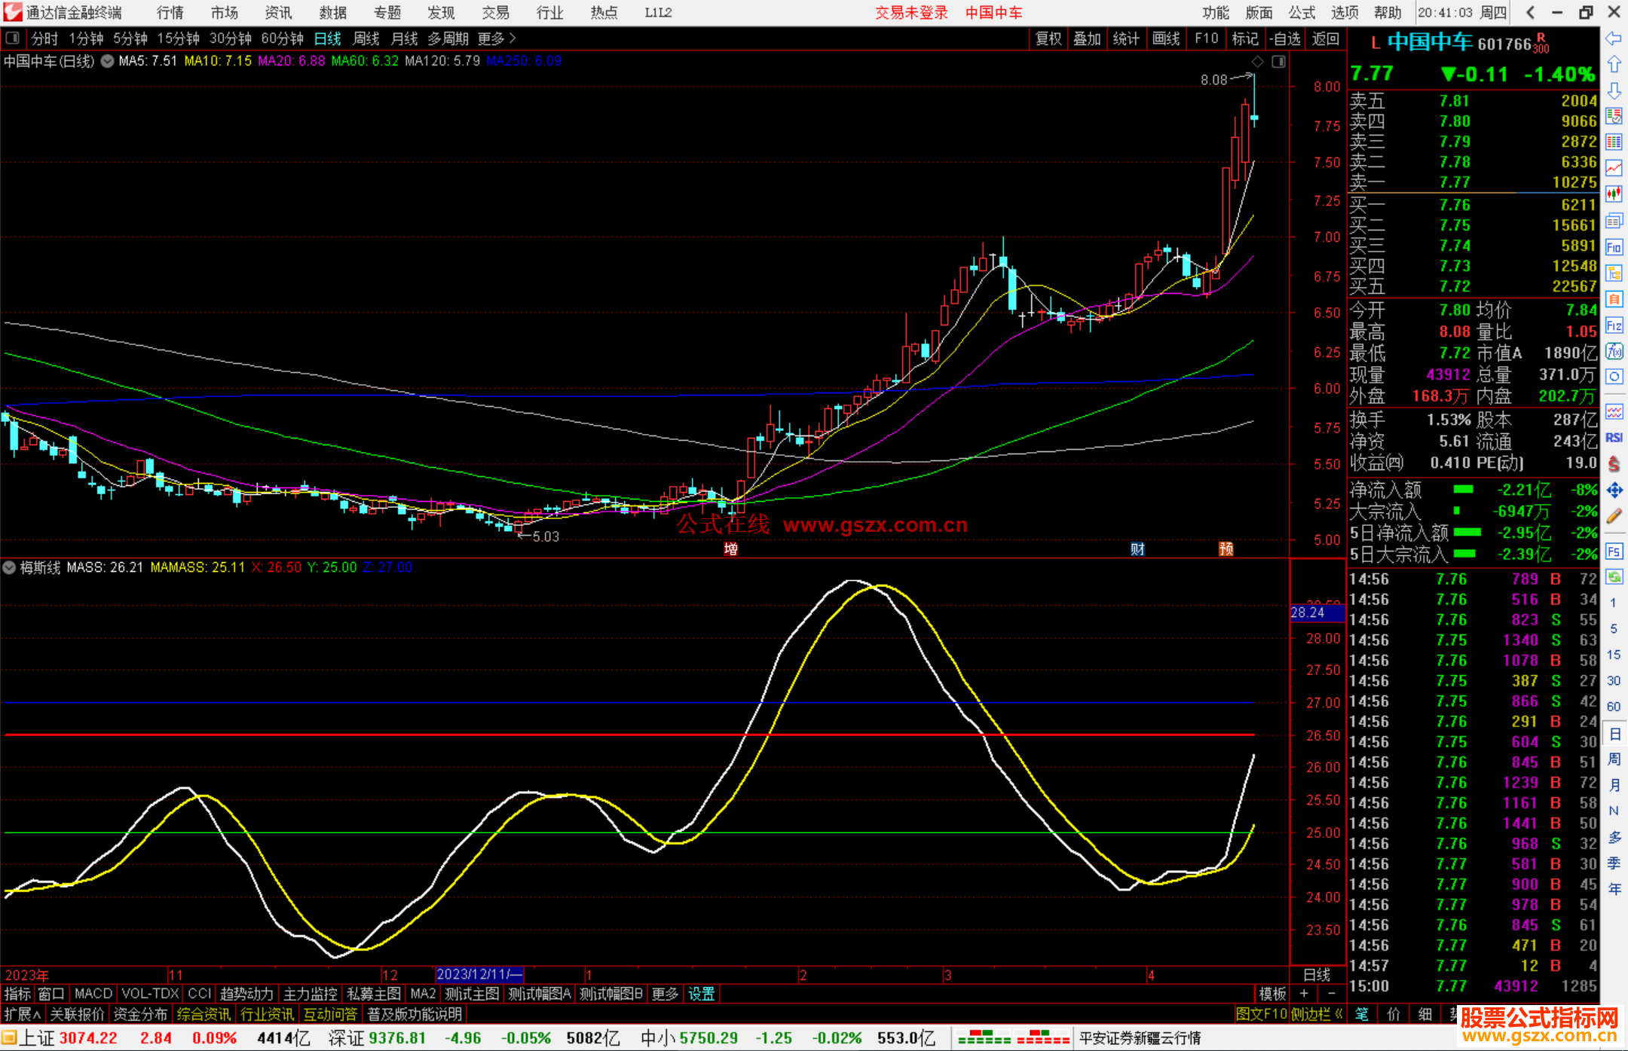Switch to the 周线 period tab
This screenshot has height=1051, width=1628.
point(366,38)
